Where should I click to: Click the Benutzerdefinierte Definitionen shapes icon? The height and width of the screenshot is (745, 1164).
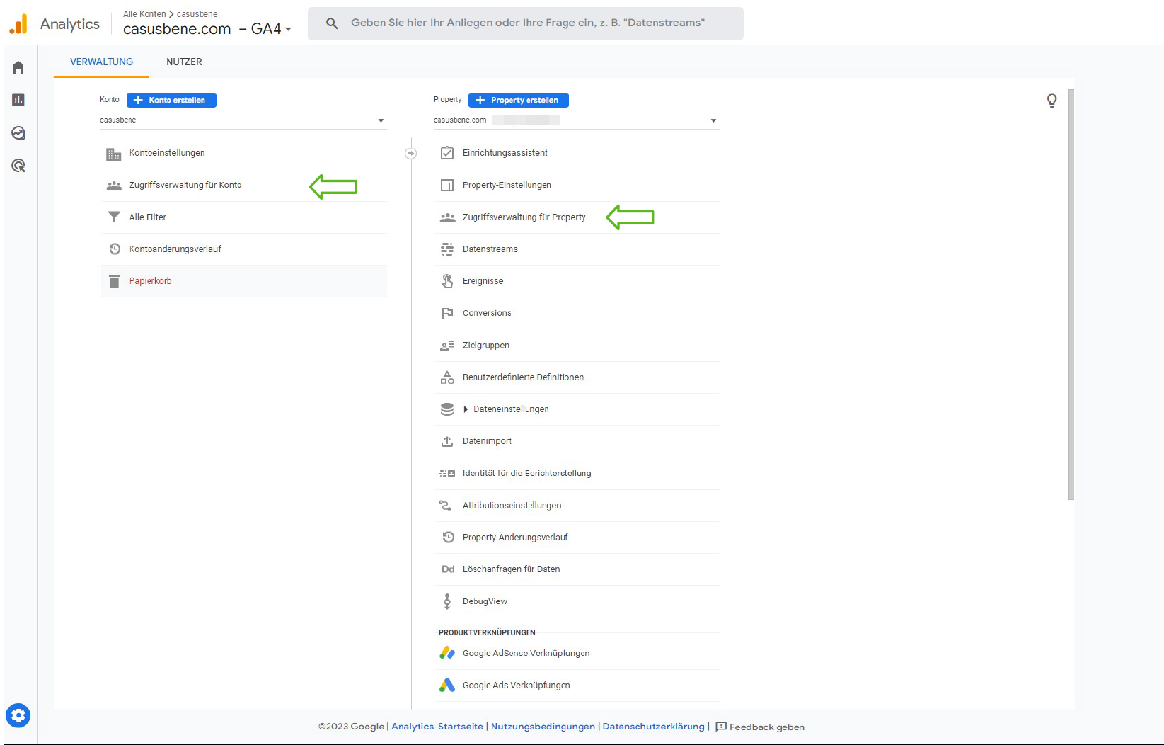(447, 377)
